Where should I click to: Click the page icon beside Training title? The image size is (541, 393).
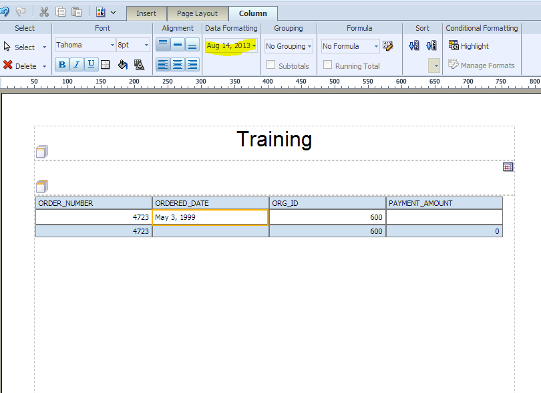42,151
